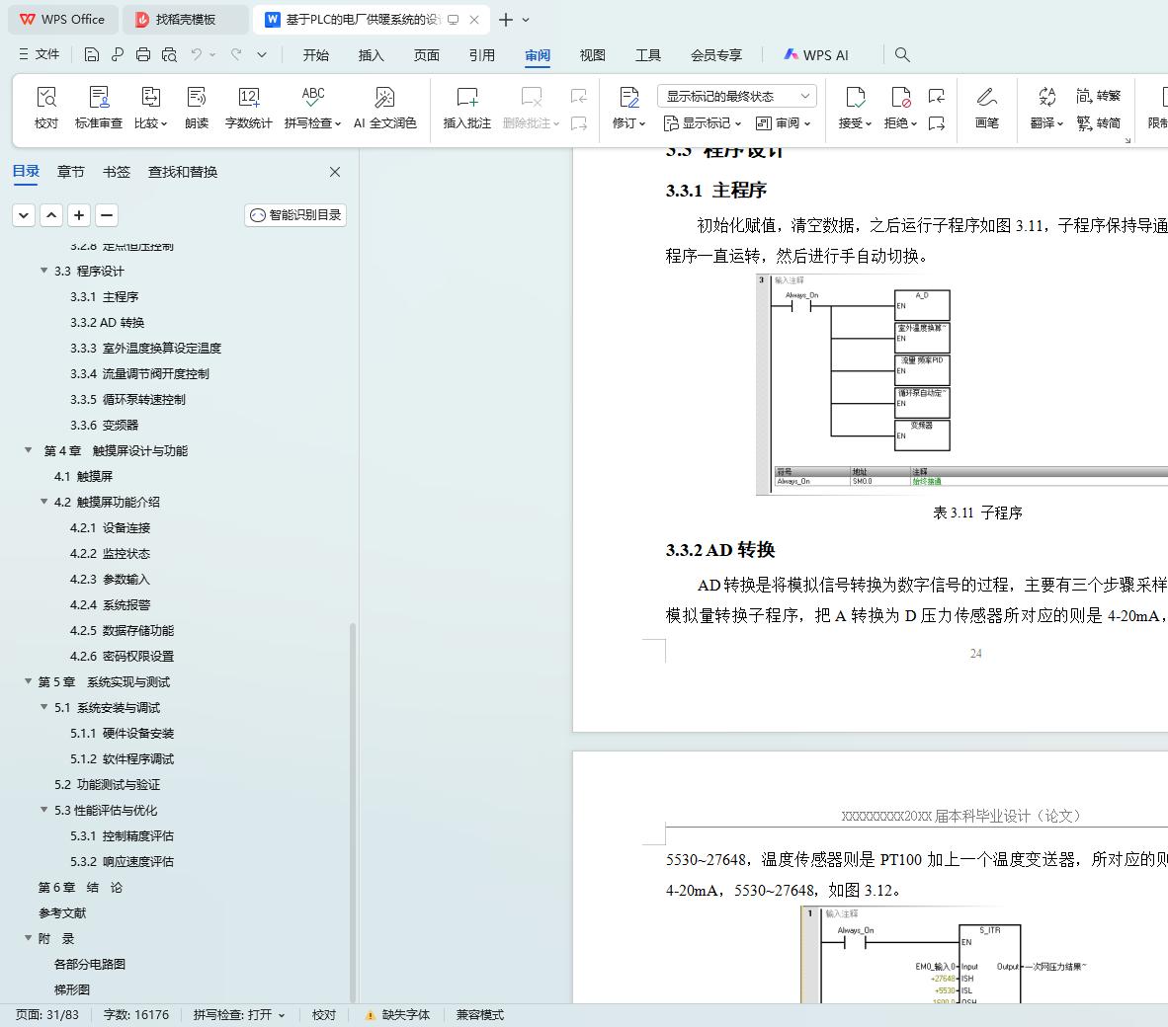Image resolution: width=1168 pixels, height=1027 pixels.
Task: Click the 智能识别目录 button
Action: (295, 215)
